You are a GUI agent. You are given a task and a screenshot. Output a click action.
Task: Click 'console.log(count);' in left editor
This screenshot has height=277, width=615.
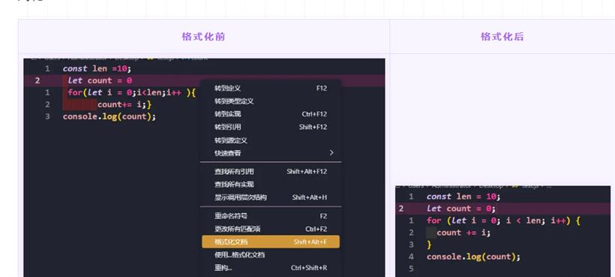click(109, 116)
